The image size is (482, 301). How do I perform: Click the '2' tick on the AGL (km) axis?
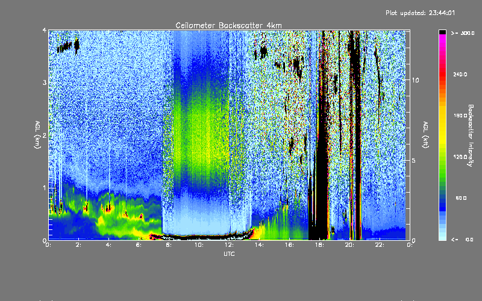[x=45, y=135]
